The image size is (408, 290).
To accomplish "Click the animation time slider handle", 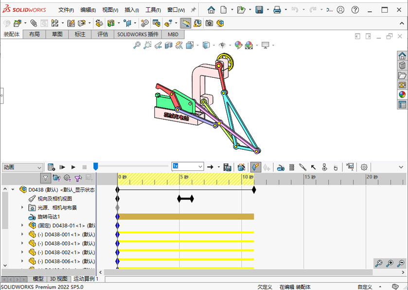I will point(96,166).
